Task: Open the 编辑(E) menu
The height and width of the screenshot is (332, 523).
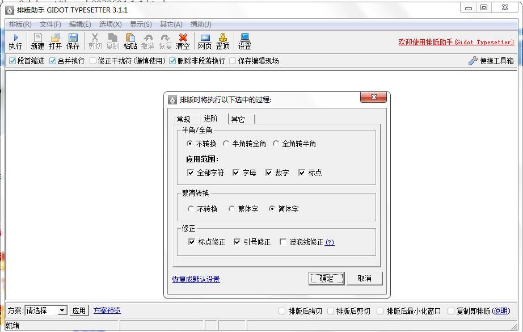Action: pos(80,24)
